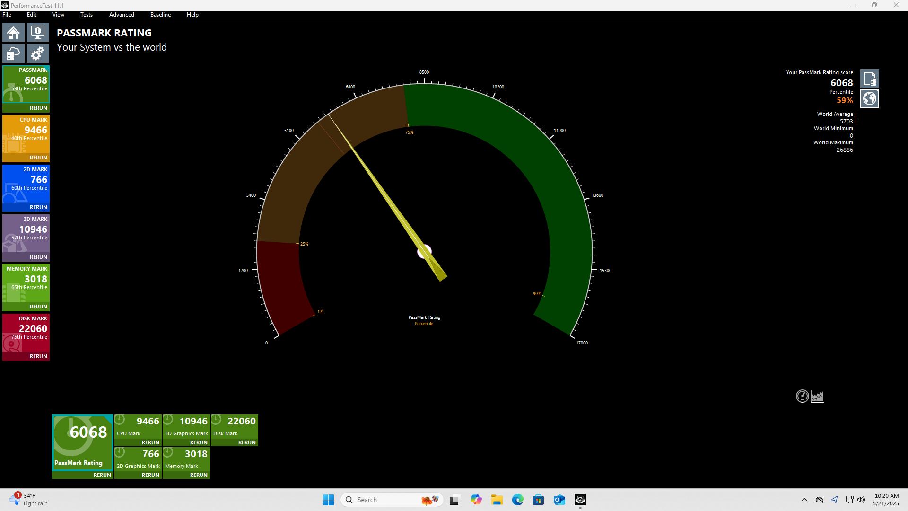
Task: Click the large PassMark Rating 6068 tile
Action: click(x=83, y=443)
